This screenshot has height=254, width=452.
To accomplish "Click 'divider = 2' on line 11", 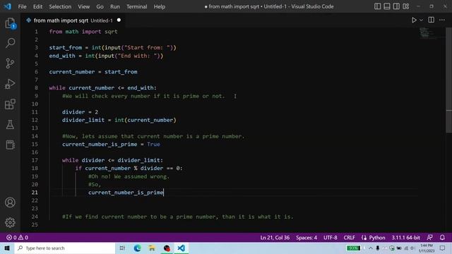I will click(x=80, y=112).
